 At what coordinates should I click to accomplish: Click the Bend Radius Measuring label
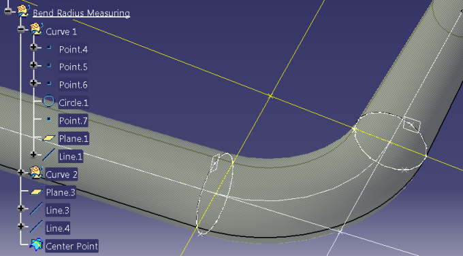pyautogui.click(x=81, y=13)
